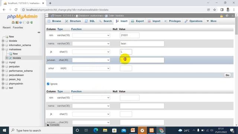Viewport: 238px width, 134px height.
Task: Click the top-right header collapse icon
Action: click(232, 16)
